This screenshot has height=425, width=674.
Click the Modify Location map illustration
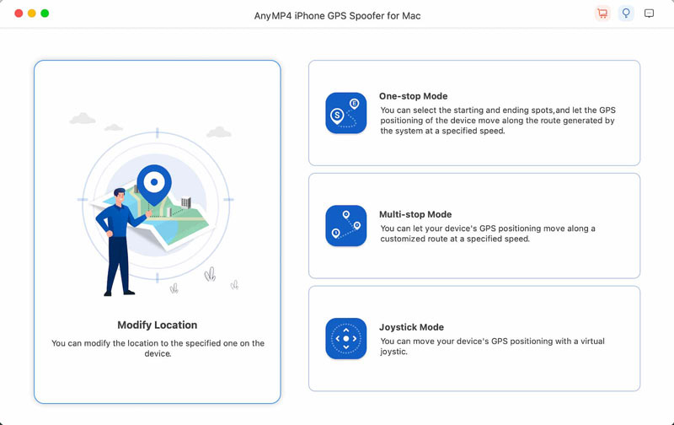(156, 205)
